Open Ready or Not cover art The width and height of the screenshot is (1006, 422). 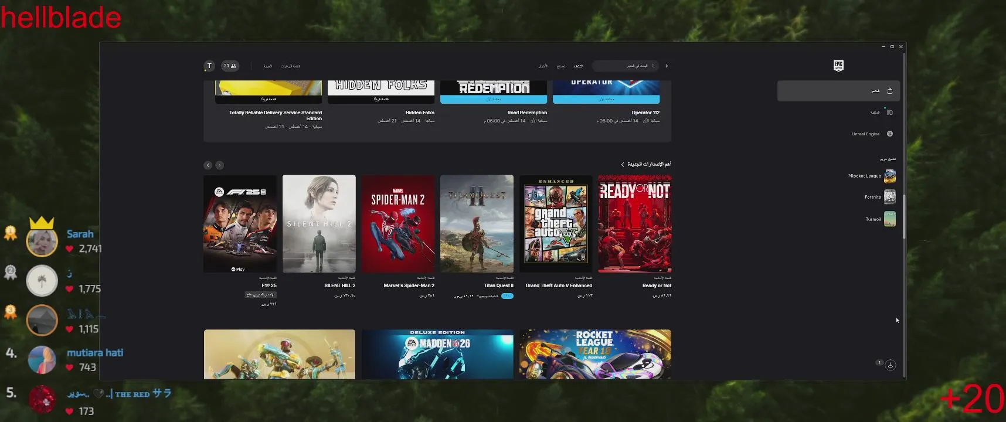click(635, 224)
